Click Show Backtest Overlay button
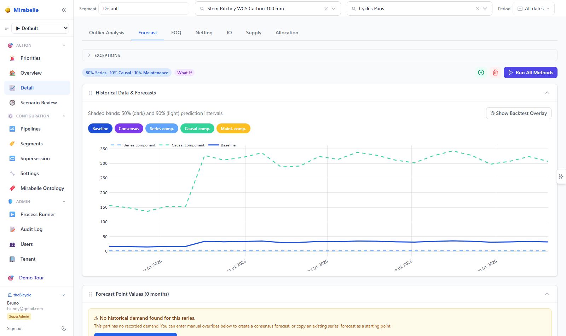566x336 pixels. [x=519, y=113]
